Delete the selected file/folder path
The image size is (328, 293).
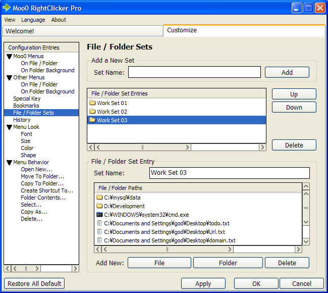[x=287, y=263]
